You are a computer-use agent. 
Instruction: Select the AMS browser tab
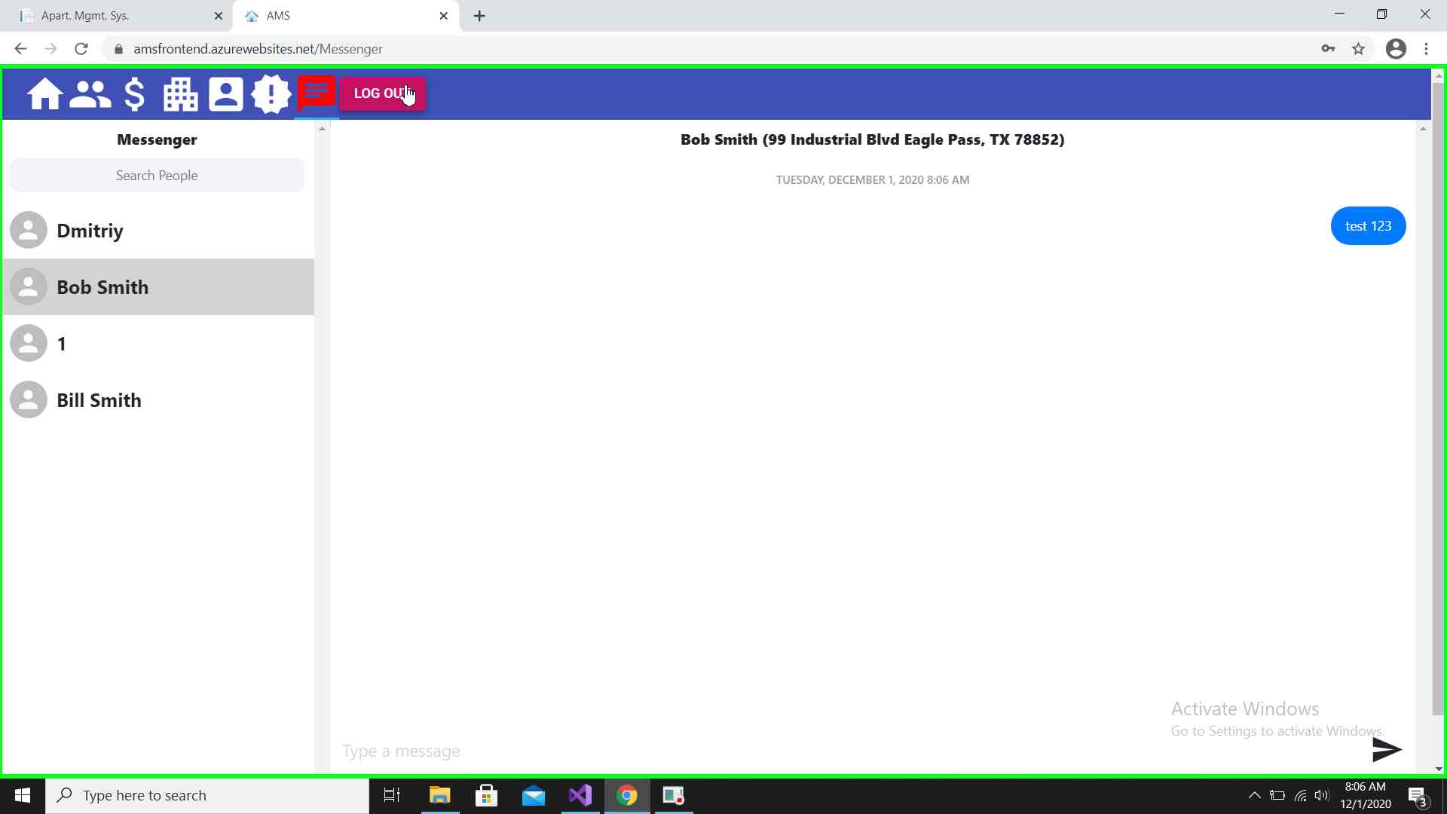346,16
